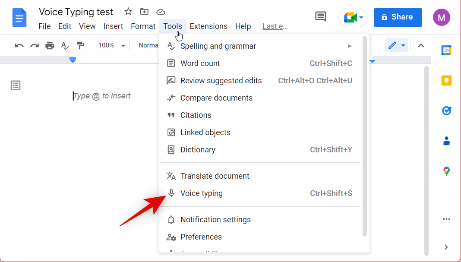Collapse the menus with the up chevron
Screen dimensions: 461x262
click(x=421, y=45)
